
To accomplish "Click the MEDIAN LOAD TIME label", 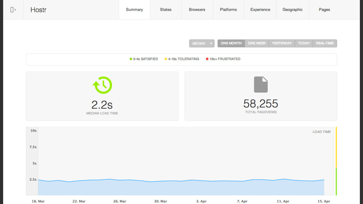I will (102, 113).
